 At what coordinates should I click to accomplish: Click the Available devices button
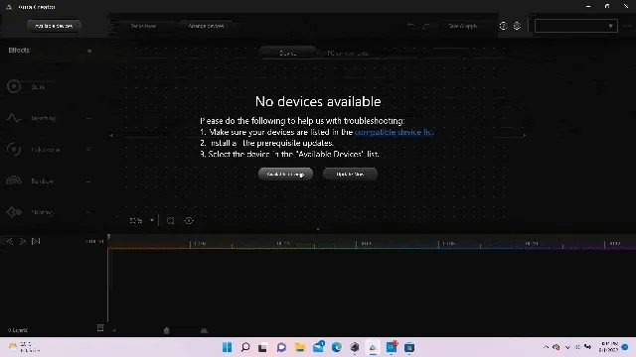[54, 26]
